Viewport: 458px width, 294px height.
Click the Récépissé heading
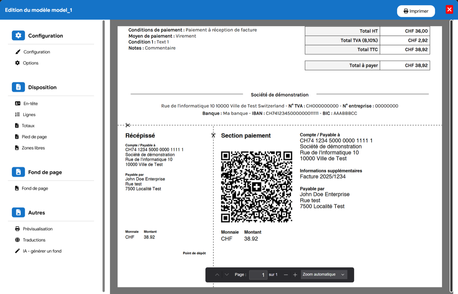coord(140,135)
